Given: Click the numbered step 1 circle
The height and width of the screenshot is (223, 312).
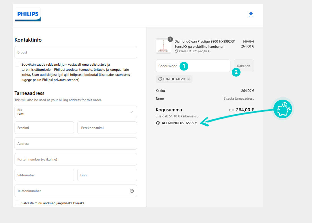Looking at the screenshot, I should click(184, 66).
